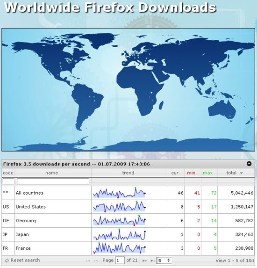Click total value 1,250,147

click(242, 207)
